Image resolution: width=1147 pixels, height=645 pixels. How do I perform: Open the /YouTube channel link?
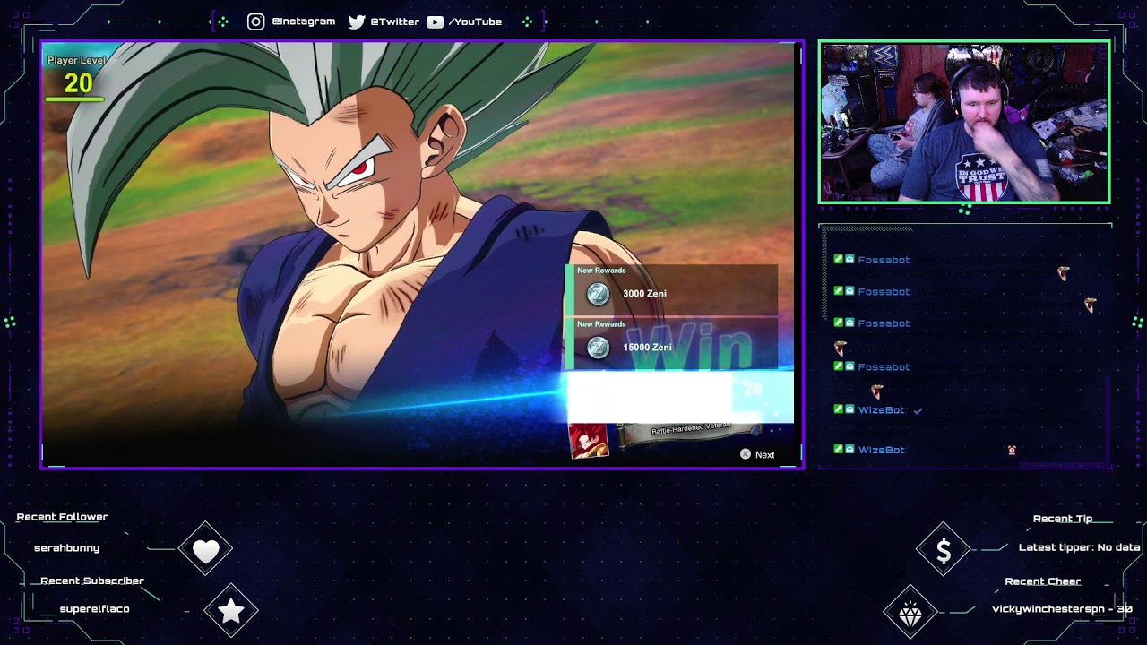[475, 21]
